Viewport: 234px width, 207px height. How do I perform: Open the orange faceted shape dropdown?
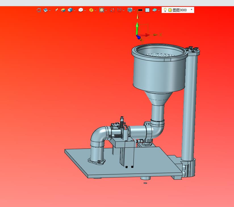click(96, 10)
